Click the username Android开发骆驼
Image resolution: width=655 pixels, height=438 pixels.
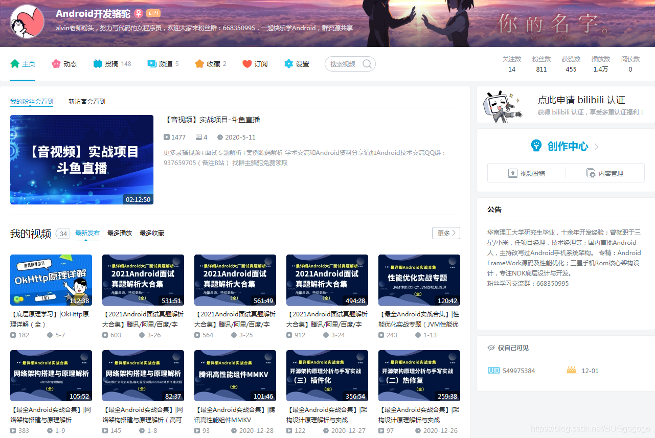tap(93, 13)
